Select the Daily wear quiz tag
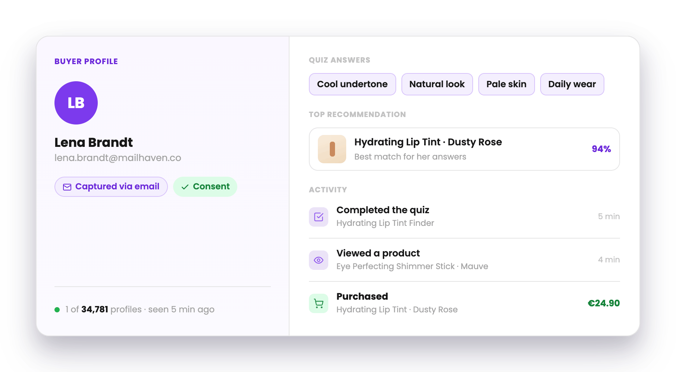Viewport: 676px width, 372px height. 572,84
